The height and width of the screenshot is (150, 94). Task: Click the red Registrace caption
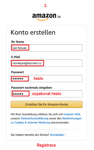tap(46, 145)
